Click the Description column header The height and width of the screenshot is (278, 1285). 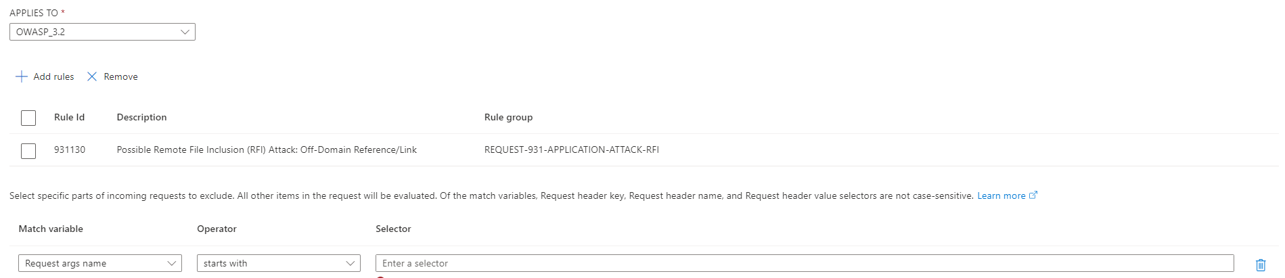click(141, 117)
